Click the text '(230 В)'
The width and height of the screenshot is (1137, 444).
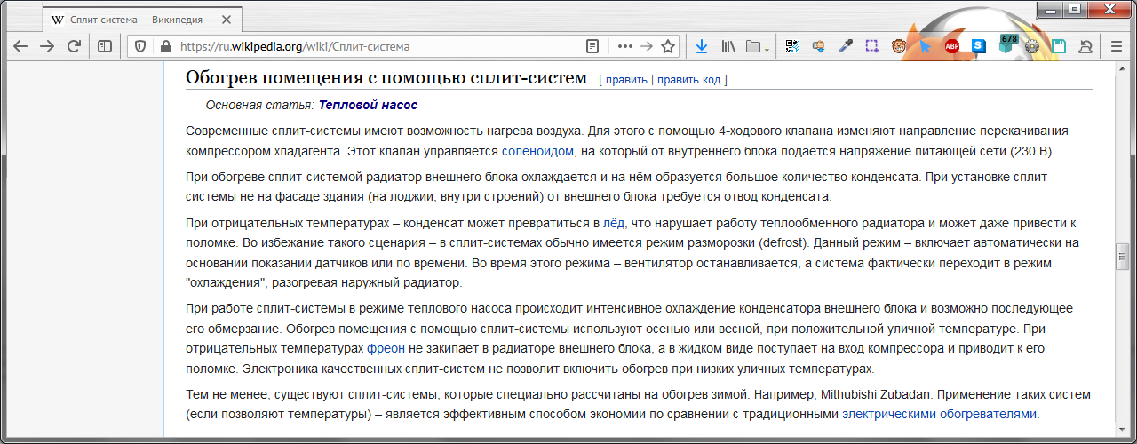[x=1033, y=151]
